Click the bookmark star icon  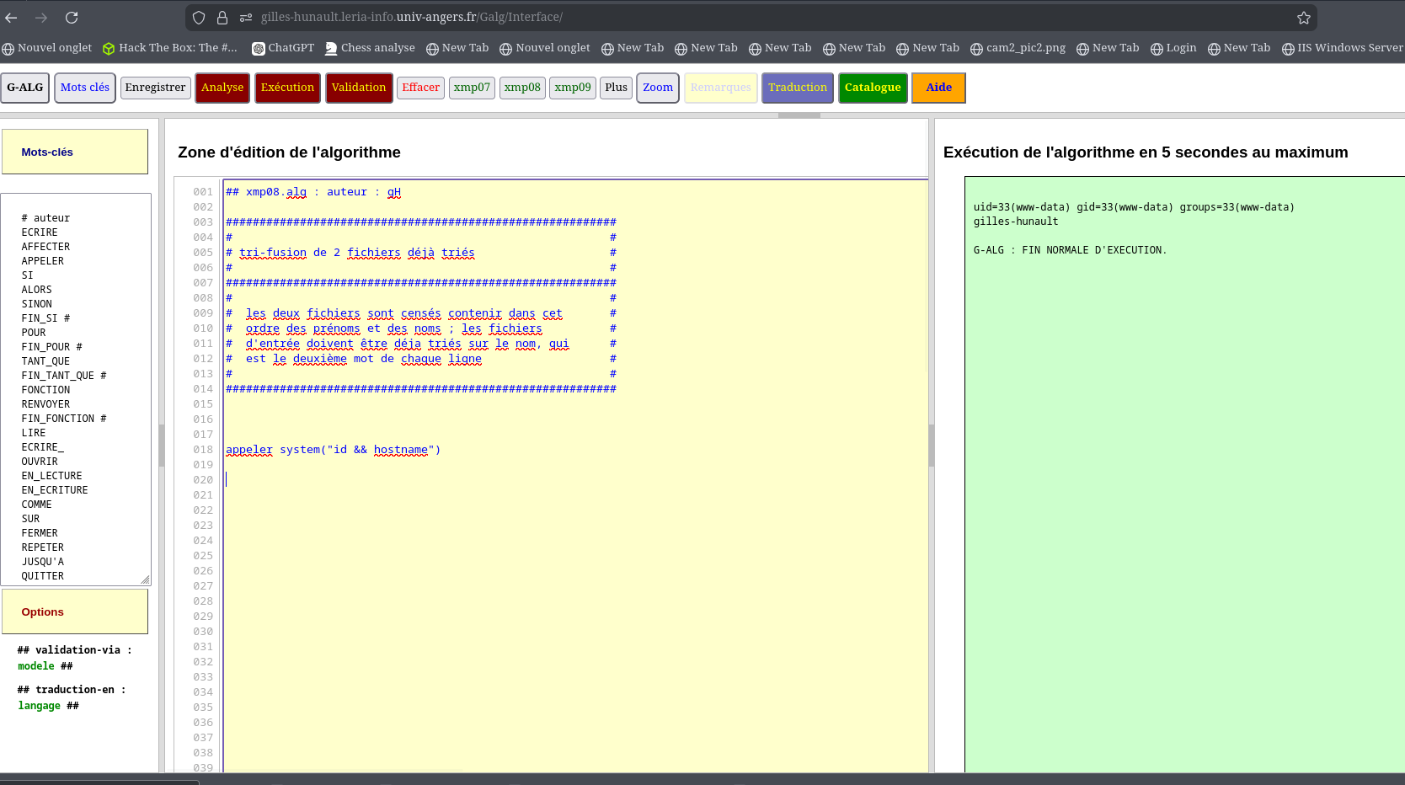[1303, 18]
